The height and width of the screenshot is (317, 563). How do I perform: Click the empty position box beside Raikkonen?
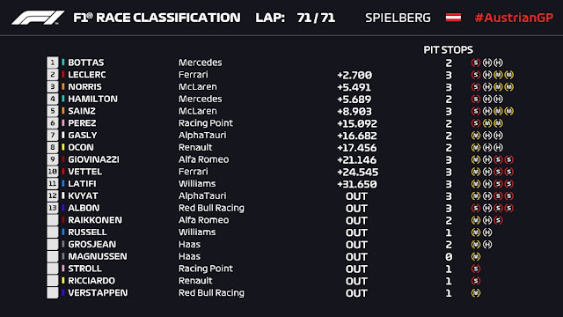tap(53, 220)
